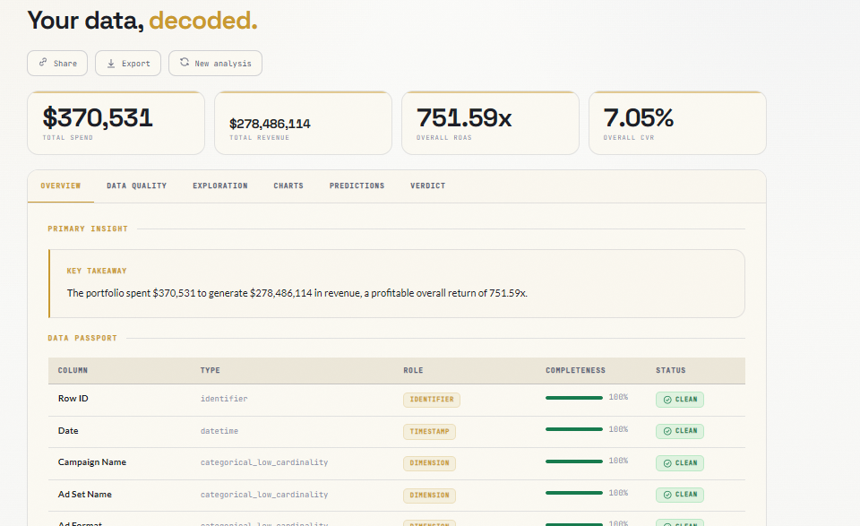This screenshot has height=526, width=860.
Task: Click Ad Set Name's categorical_low_cardinality type
Action: [x=264, y=495]
